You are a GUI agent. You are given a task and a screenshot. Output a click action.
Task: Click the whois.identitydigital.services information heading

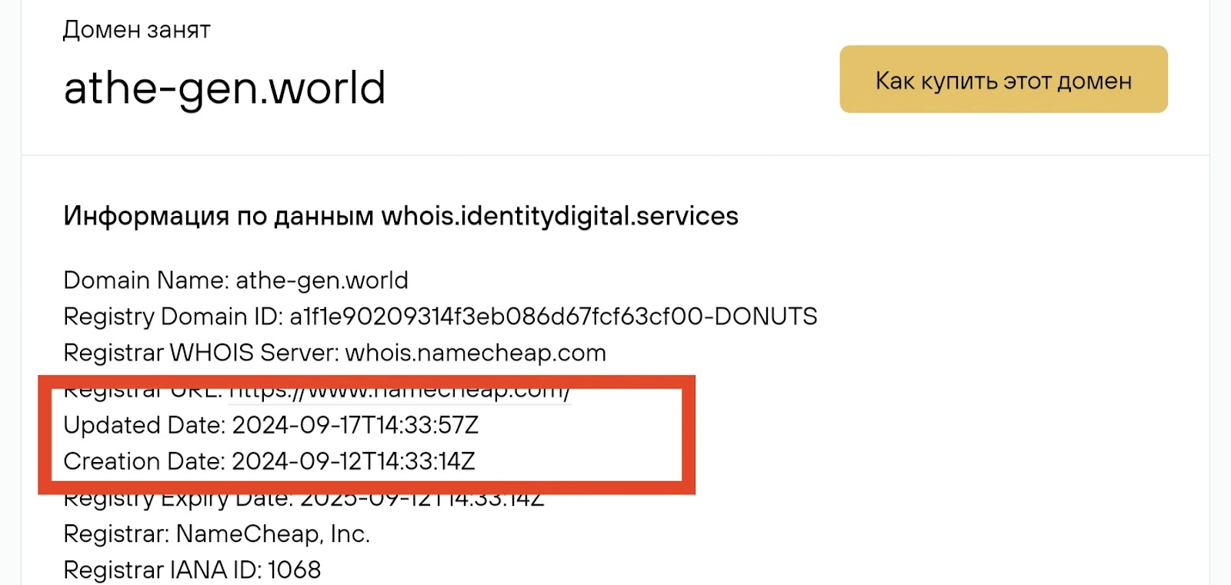pyautogui.click(x=400, y=216)
